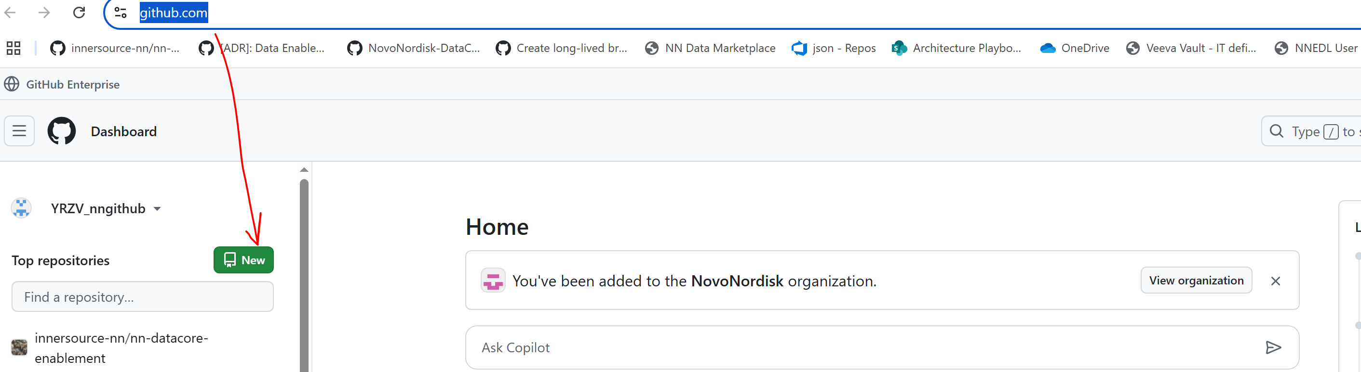Open NN Data Marketplace bookmark
The image size is (1361, 372).
[x=711, y=48]
